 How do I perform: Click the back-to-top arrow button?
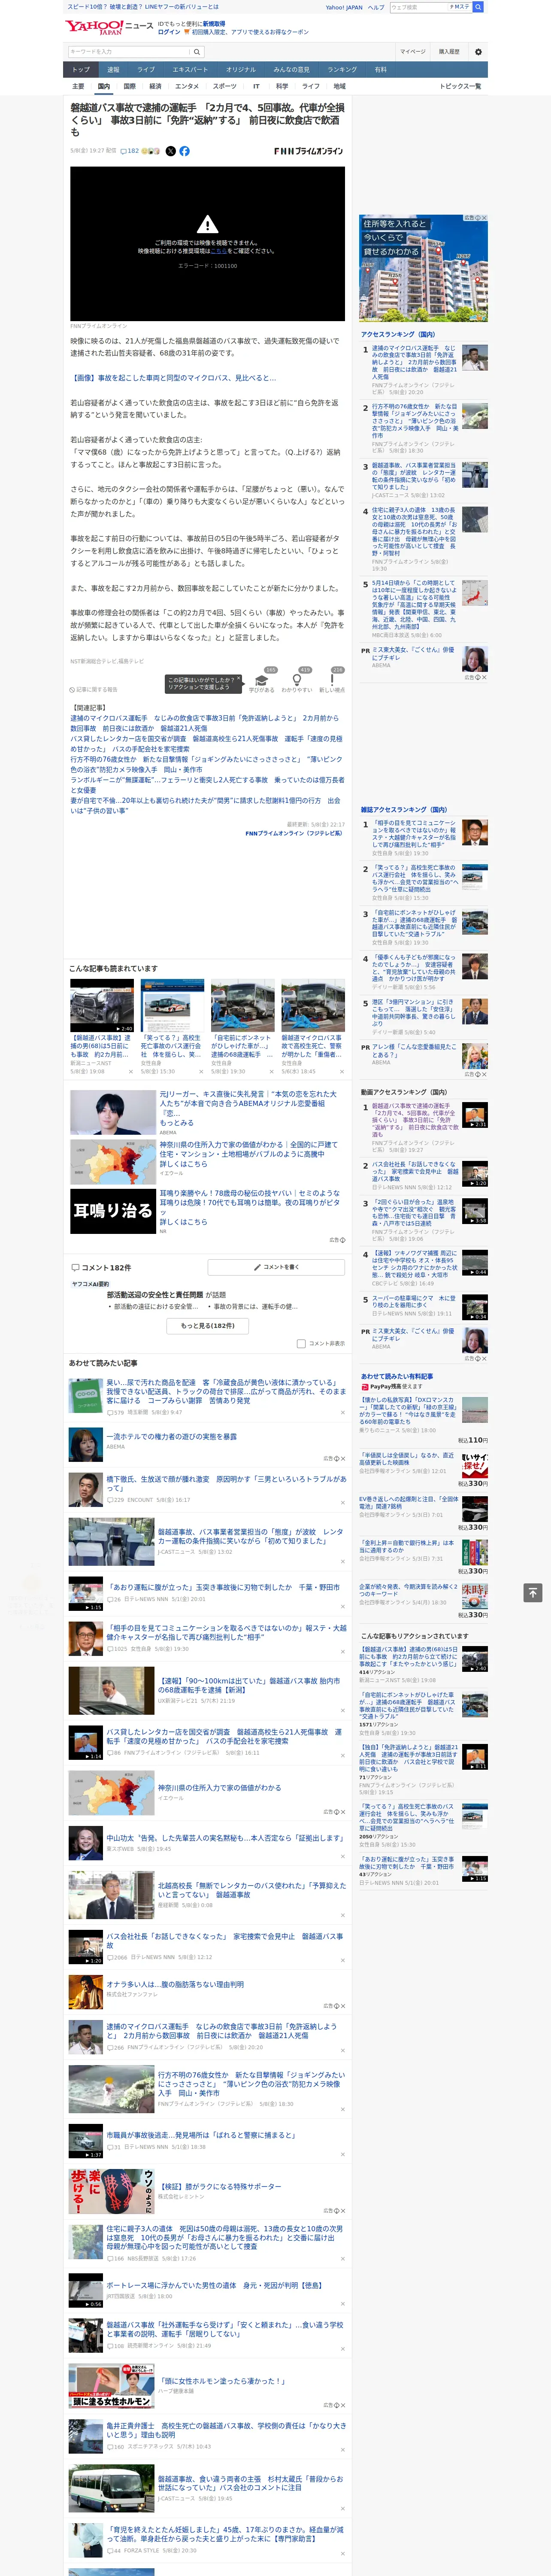(533, 1593)
